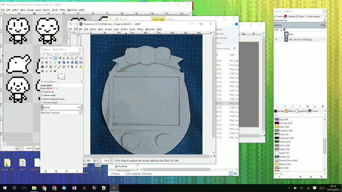Select the Blend gradient tool
This screenshot has width=342, height=192.
[51, 67]
